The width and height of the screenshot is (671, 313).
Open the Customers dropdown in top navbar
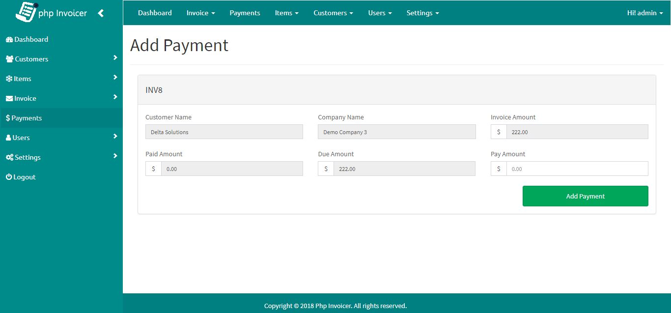(334, 13)
